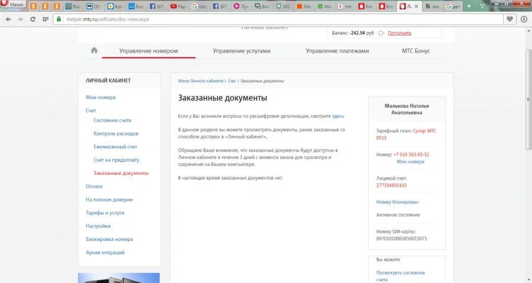This screenshot has width=532, height=283.
Task: Reload the page with refresh icon
Action: click(33, 19)
